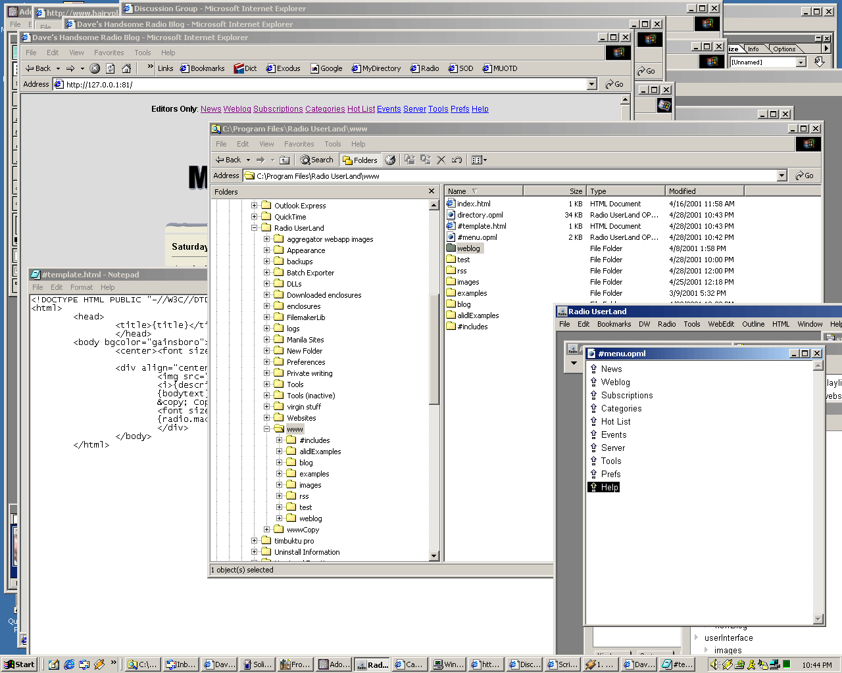Click the Up folder icon in Explorer
The width and height of the screenshot is (842, 673).
pyautogui.click(x=284, y=160)
